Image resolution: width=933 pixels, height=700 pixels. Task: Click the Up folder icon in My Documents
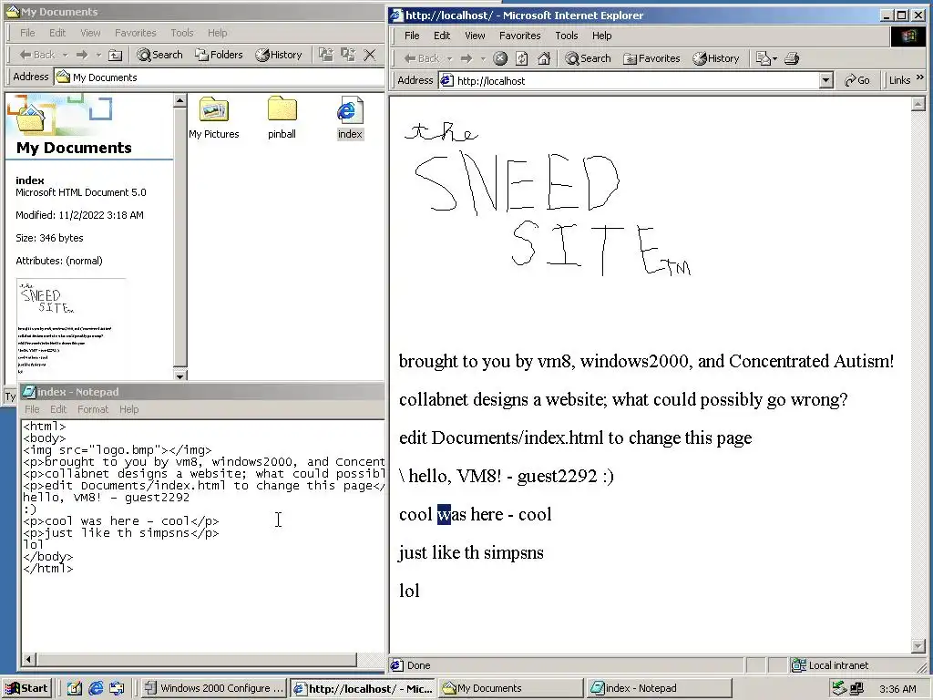point(116,55)
